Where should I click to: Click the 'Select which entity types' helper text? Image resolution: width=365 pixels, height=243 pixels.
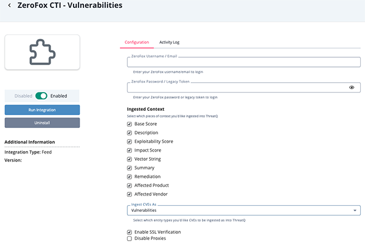pos(189,220)
